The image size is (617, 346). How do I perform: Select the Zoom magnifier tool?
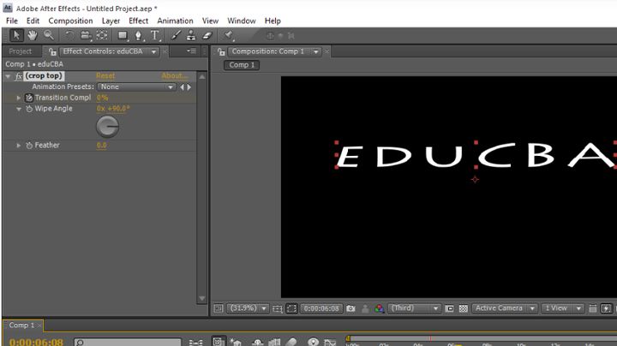[x=48, y=35]
